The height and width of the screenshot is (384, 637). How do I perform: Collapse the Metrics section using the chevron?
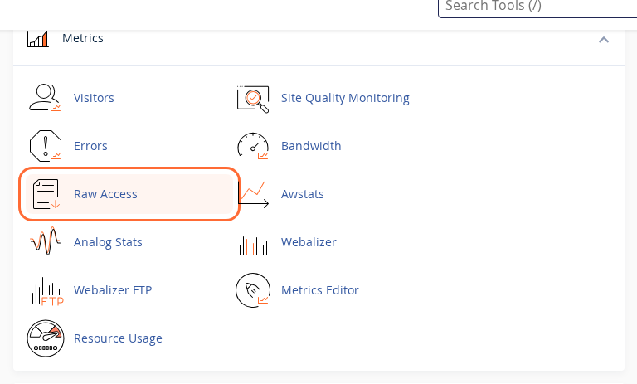click(x=603, y=39)
